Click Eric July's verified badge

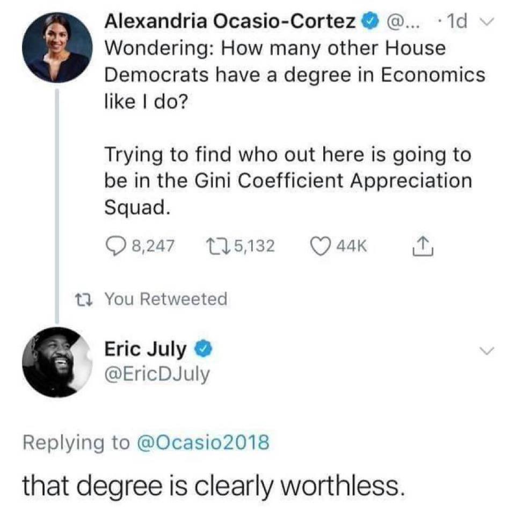point(201,350)
